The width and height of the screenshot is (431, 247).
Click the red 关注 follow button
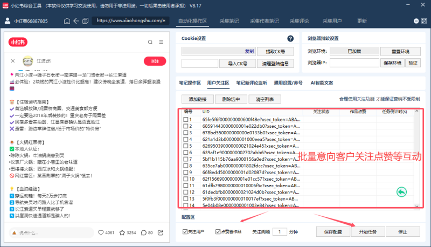pyautogui.click(x=155, y=61)
